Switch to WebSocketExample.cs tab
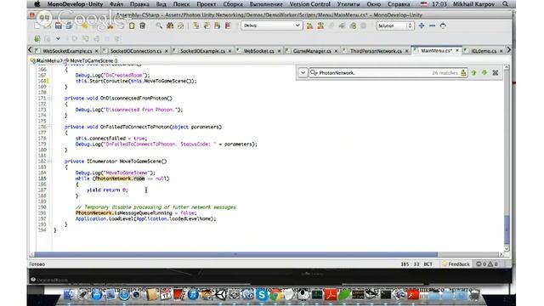 [67, 51]
